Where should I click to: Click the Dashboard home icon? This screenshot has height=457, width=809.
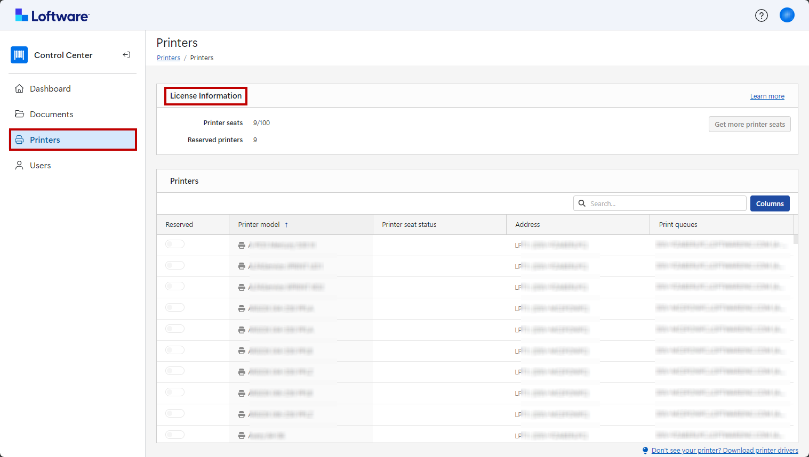[19, 89]
